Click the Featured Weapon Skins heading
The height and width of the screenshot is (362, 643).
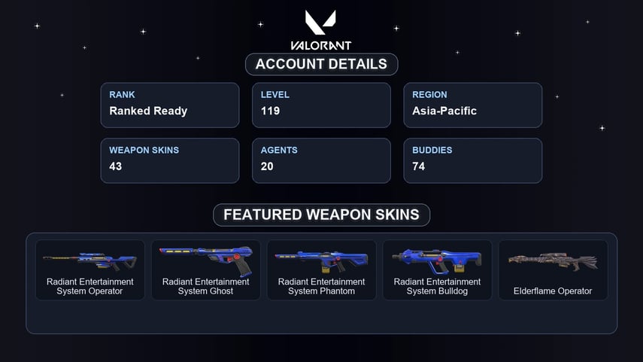click(x=322, y=214)
